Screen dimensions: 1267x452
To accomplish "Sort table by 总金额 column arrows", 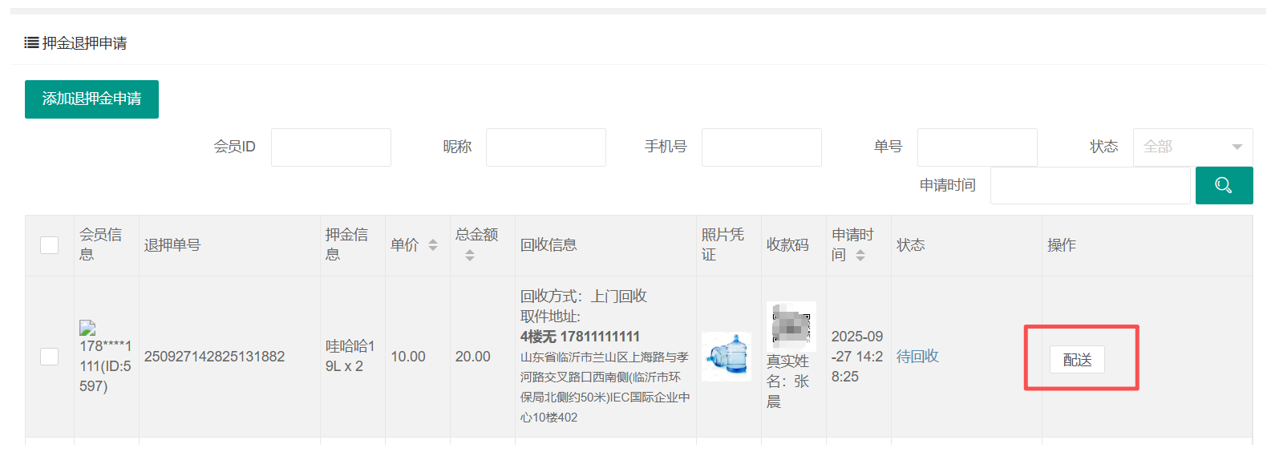I will pos(470,255).
